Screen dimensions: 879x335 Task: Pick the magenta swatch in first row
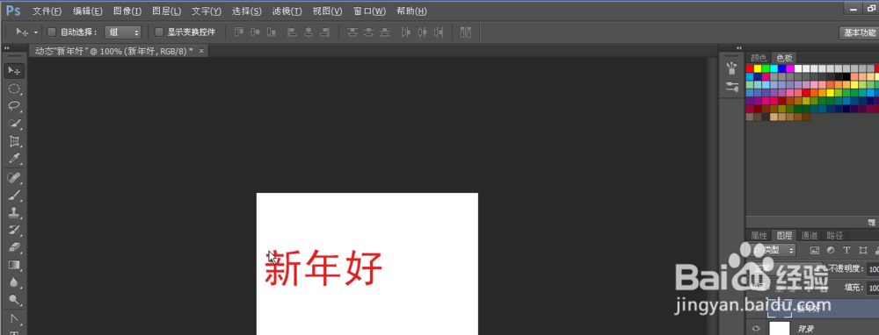(x=790, y=68)
